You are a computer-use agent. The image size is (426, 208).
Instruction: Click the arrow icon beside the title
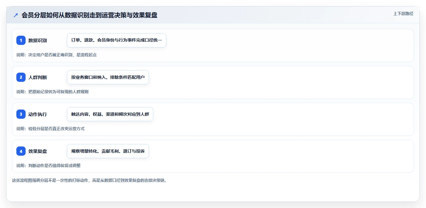point(16,15)
